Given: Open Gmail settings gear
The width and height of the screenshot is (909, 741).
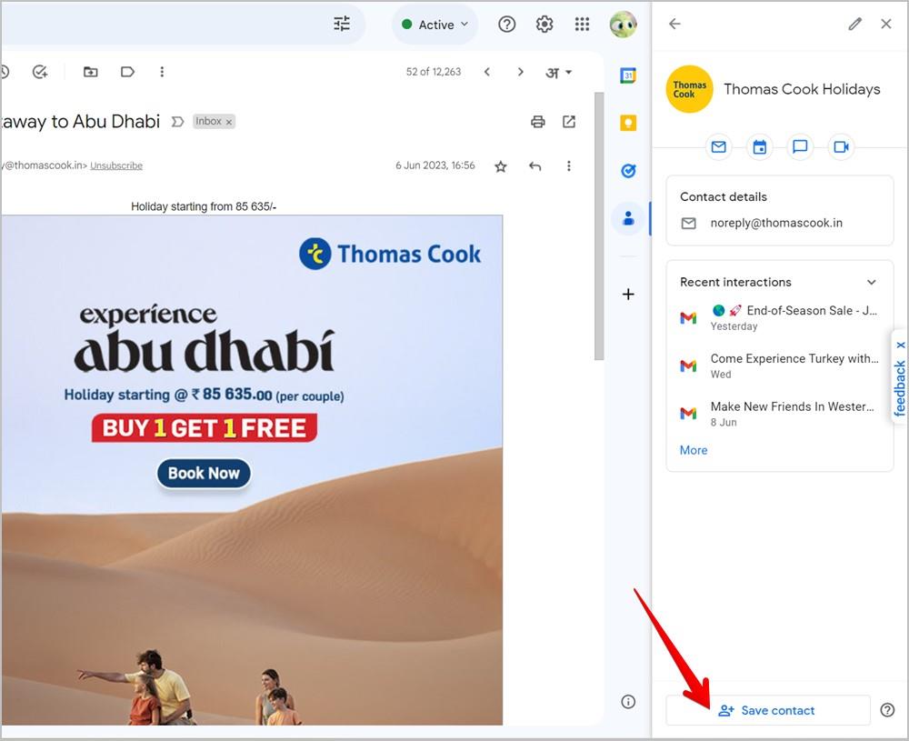Looking at the screenshot, I should [x=544, y=25].
